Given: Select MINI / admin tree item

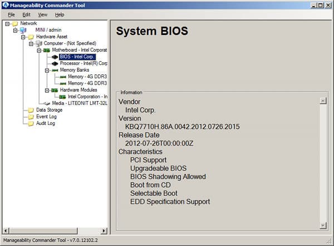Looking at the screenshot, I should [x=48, y=30].
